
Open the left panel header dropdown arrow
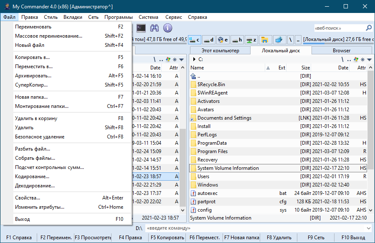click(182, 59)
